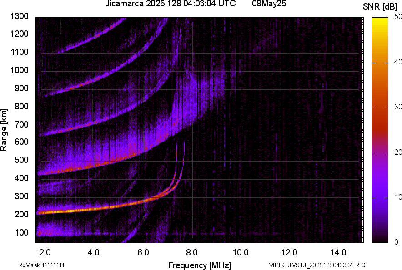Image resolution: width=402 pixels, height=270 pixels.
Task: Click the range tick label '1200'
Action: 19,34
